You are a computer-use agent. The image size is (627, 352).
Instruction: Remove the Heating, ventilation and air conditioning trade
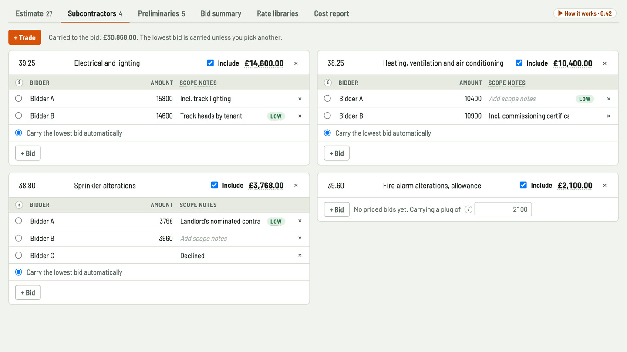(605, 63)
